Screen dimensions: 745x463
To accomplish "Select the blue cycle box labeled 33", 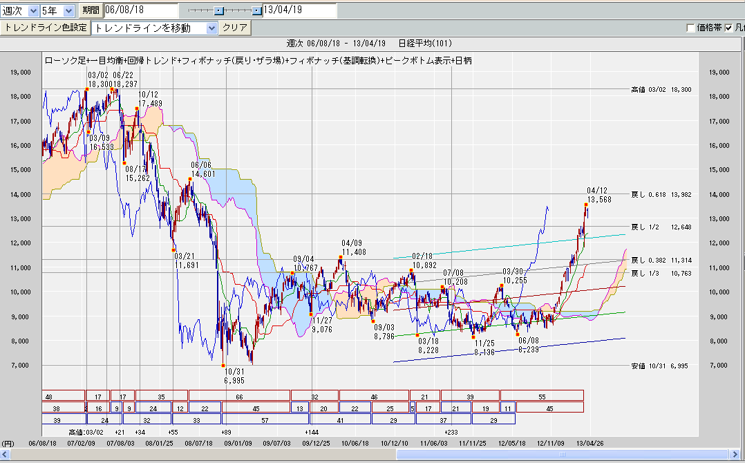I will coord(197,419).
